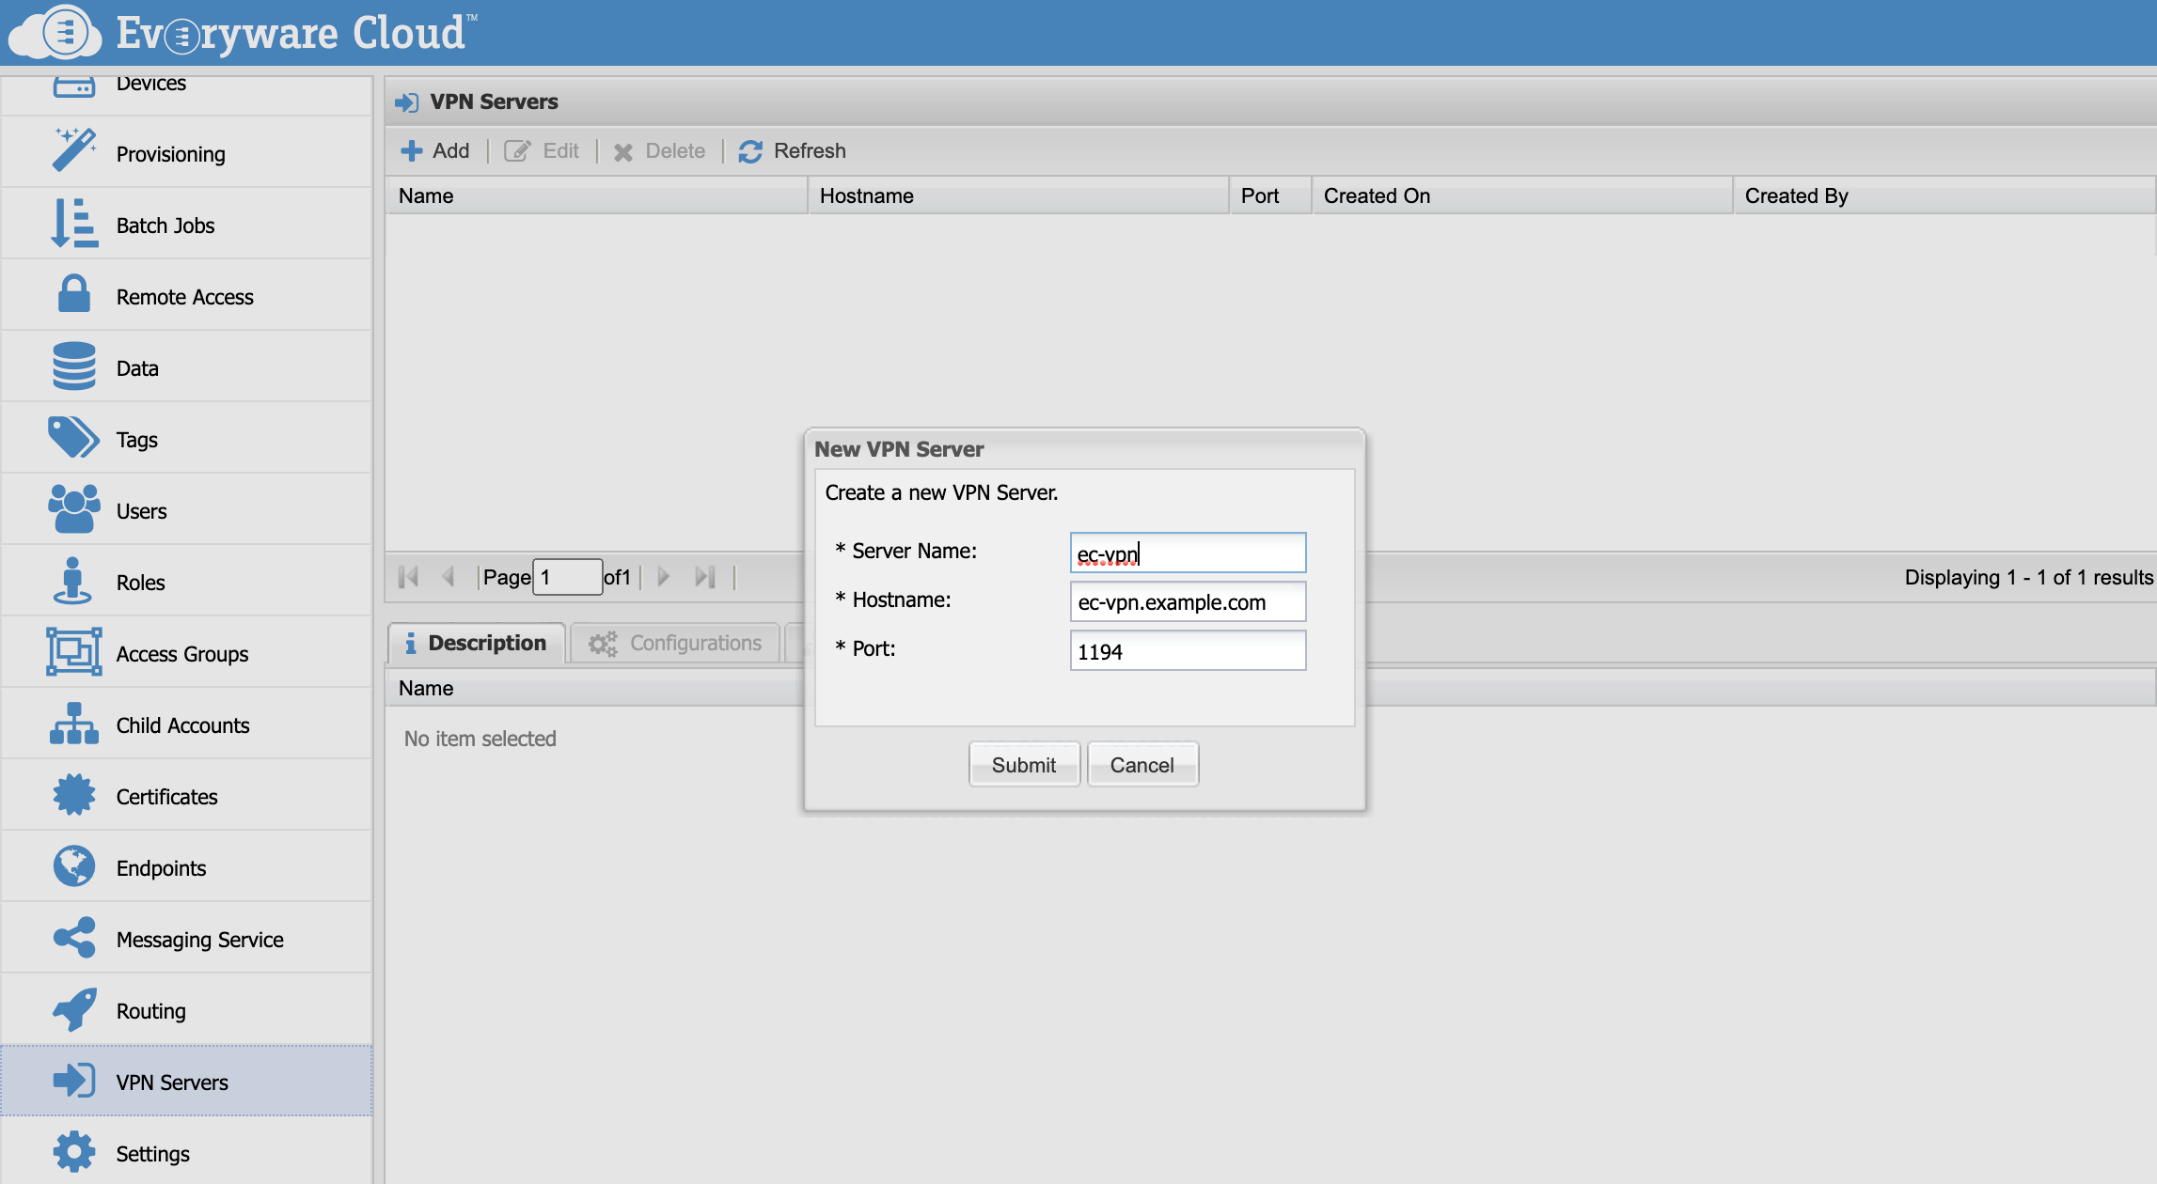Click the Child Accounts hierarchy icon
2157x1184 pixels.
(74, 723)
